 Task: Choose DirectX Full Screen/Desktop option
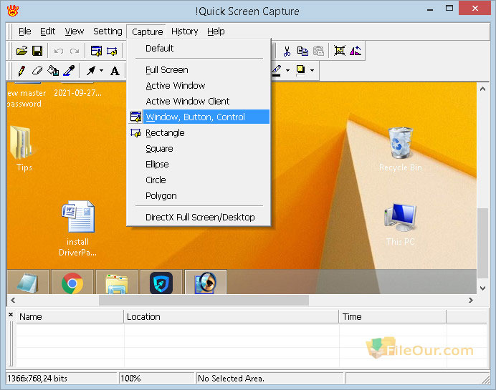coord(199,217)
